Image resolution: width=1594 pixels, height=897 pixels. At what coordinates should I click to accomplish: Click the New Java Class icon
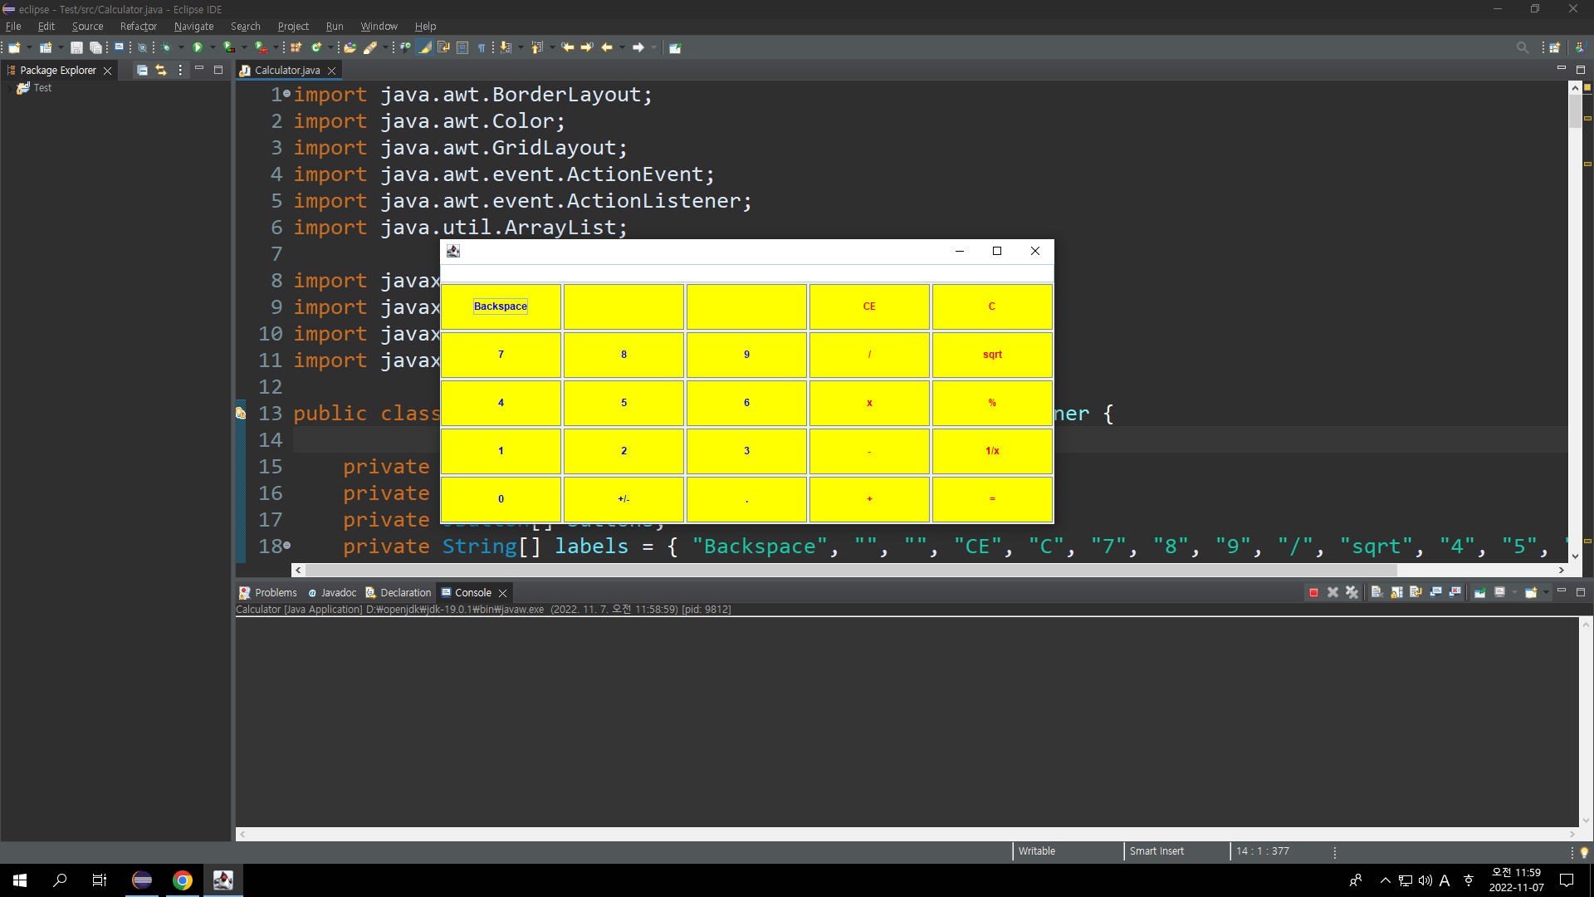point(315,47)
